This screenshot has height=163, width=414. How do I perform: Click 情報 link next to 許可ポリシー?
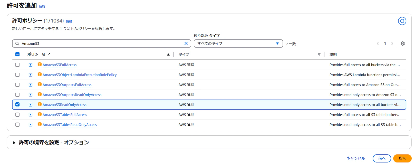coord(69,21)
